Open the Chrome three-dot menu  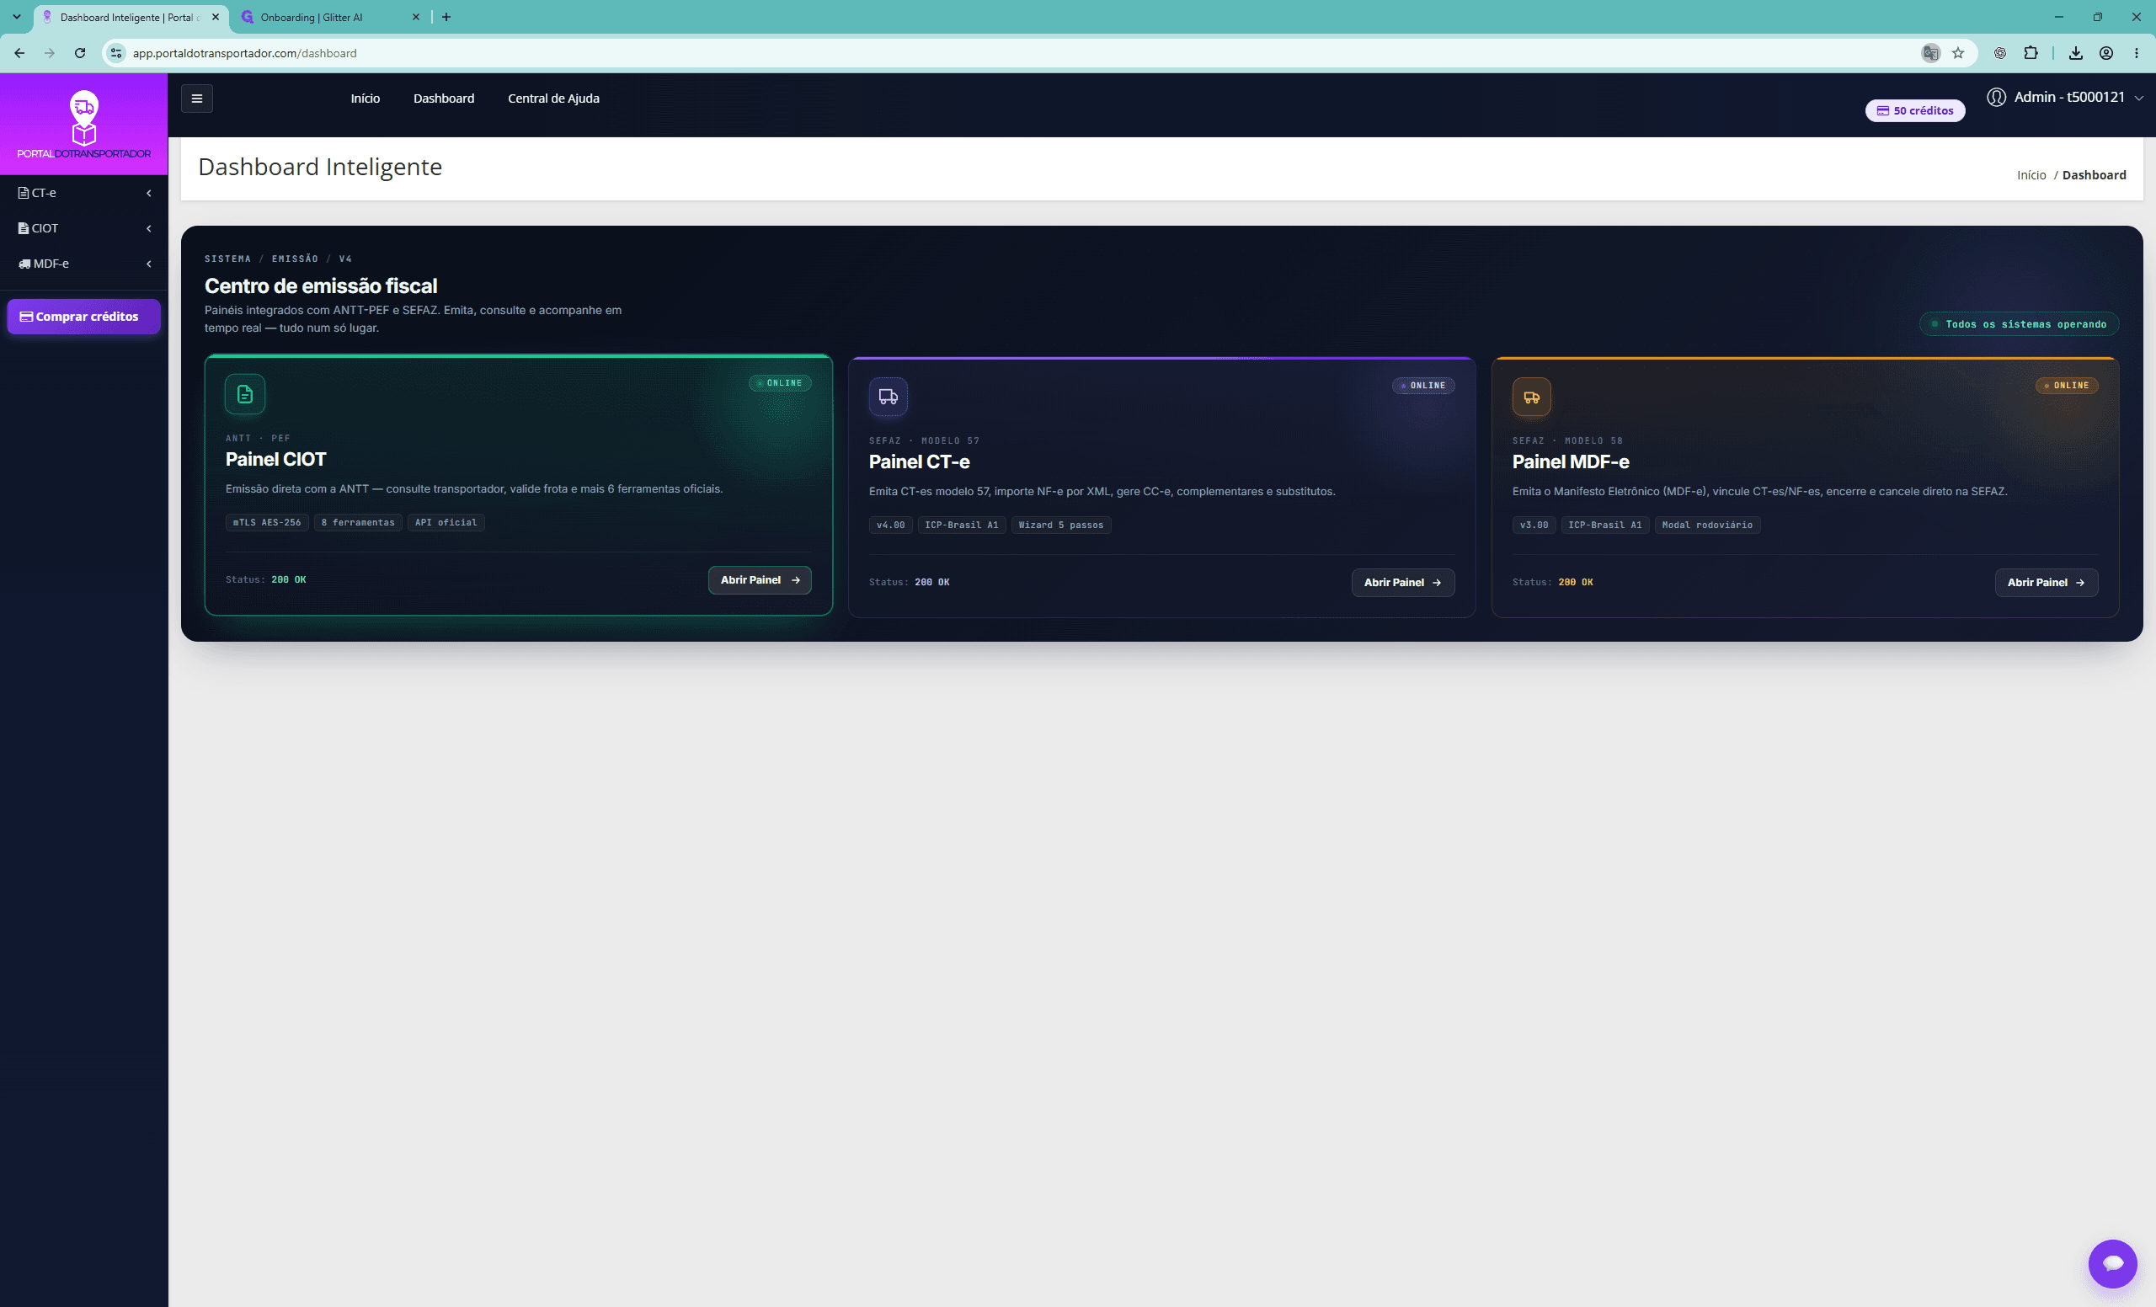click(x=2136, y=53)
